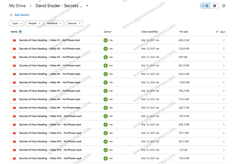Select Secrets of Face Reading Video #10 file
This screenshot has height=164, width=244.
click(x=50, y=116)
